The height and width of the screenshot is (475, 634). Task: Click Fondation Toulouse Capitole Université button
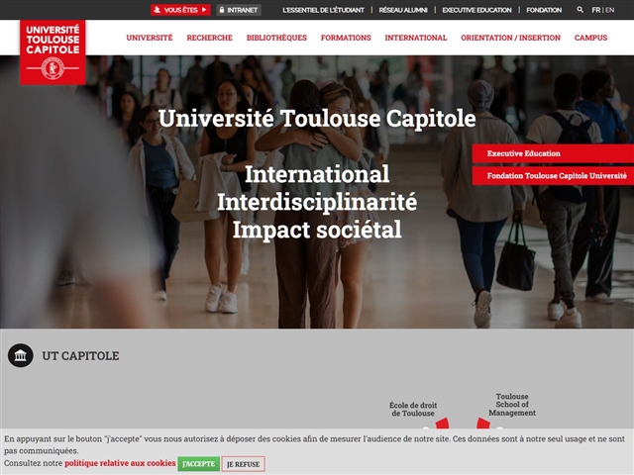point(553,176)
